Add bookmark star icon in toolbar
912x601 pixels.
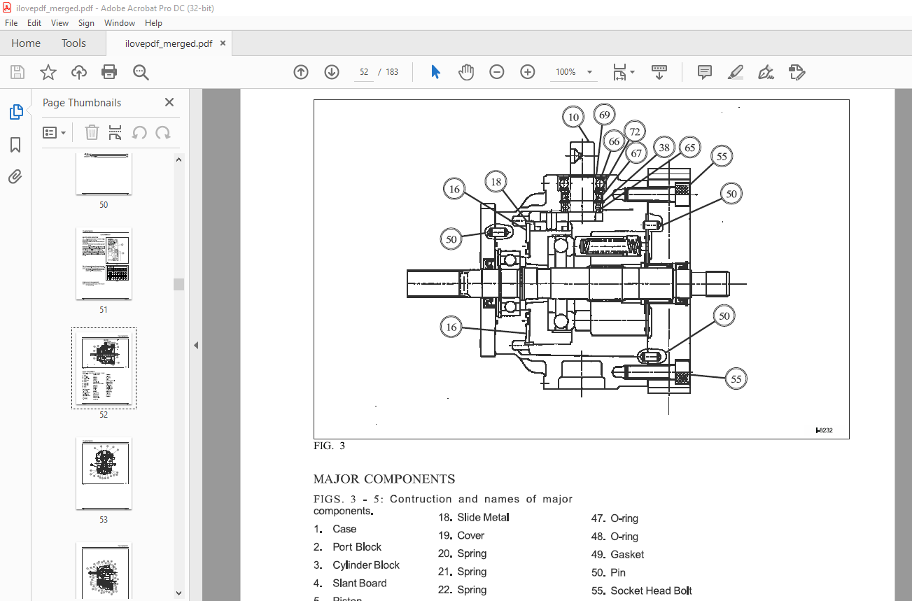pos(48,72)
